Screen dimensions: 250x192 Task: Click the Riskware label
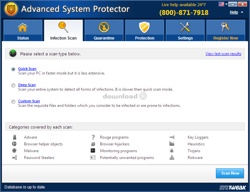click(x=195, y=158)
